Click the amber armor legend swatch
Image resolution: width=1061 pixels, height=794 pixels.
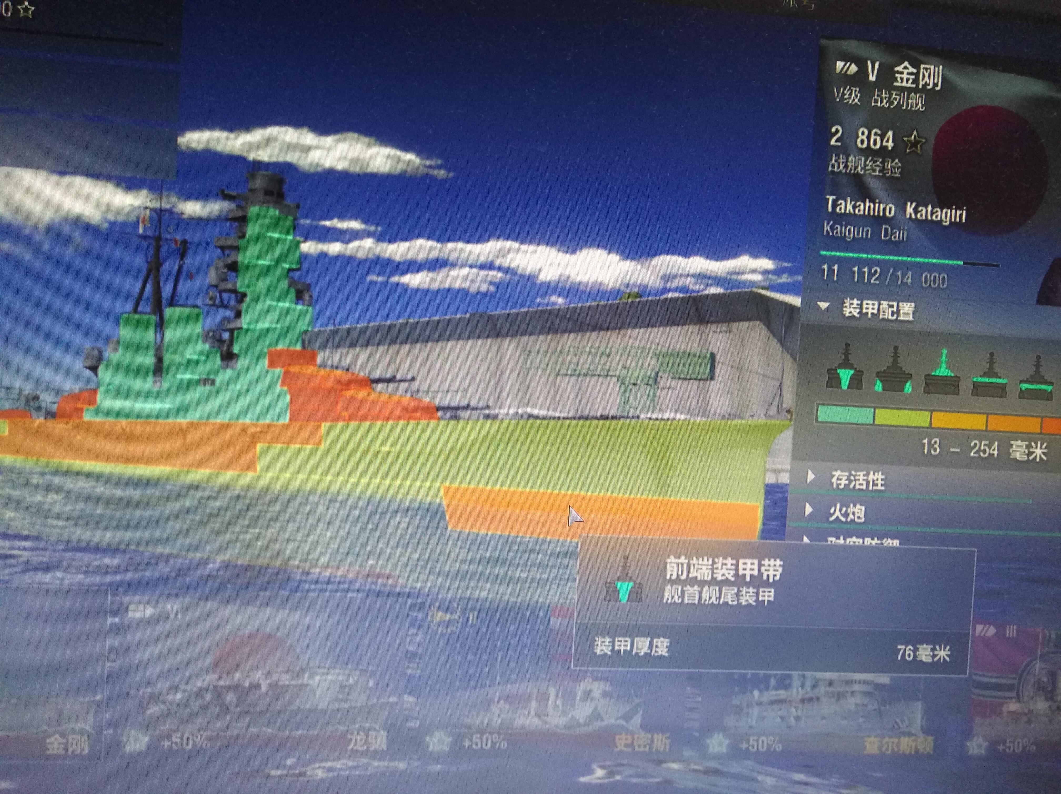(x=959, y=420)
